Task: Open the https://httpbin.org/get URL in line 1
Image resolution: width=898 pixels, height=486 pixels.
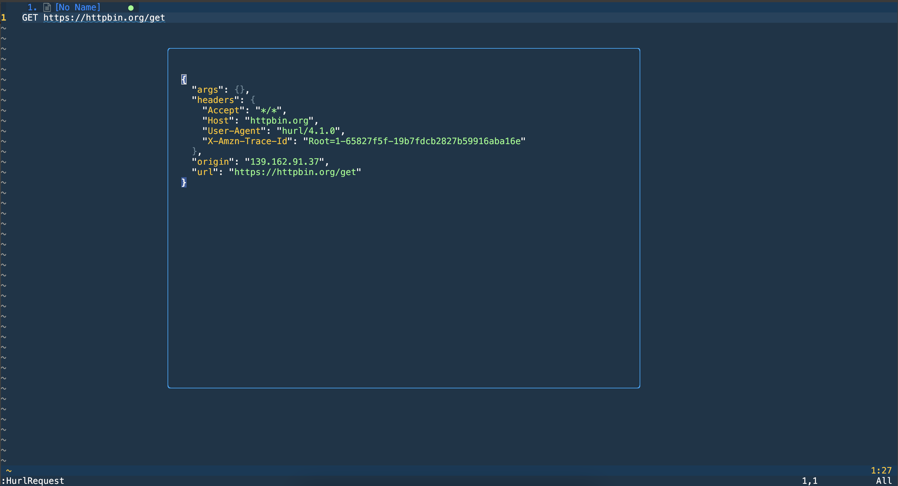Action: pyautogui.click(x=104, y=18)
